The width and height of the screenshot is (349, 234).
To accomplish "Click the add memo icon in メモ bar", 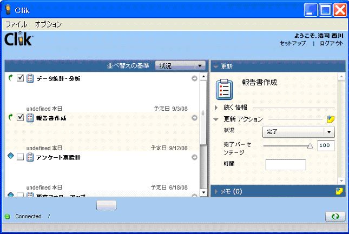I will pos(339,191).
